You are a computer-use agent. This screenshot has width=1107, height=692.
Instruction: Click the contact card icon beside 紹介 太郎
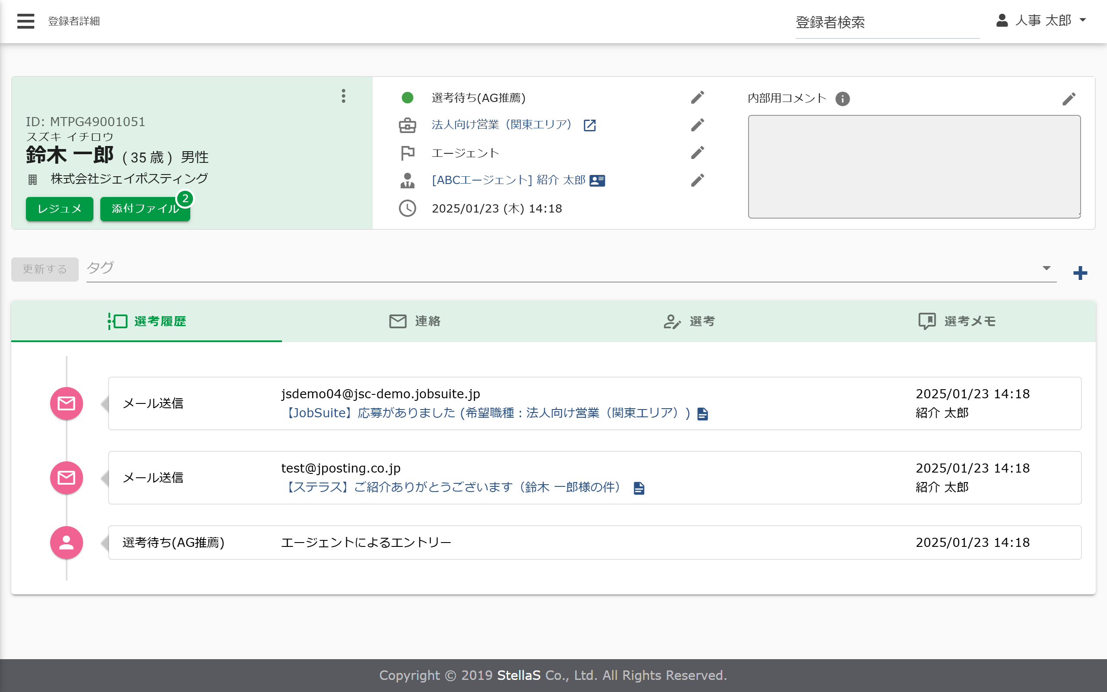597,181
